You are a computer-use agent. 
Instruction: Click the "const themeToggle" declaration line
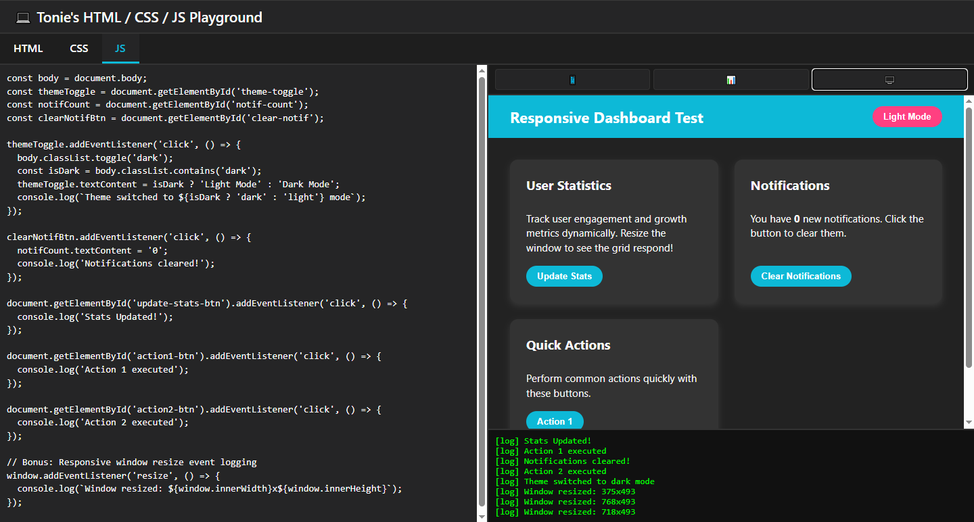163,91
